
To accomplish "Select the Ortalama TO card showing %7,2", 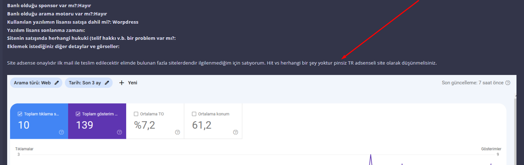I will 155,121.
